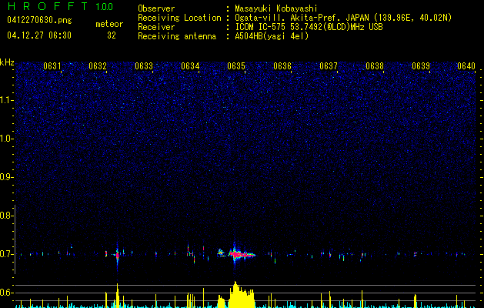This screenshot has width=484, height=308.
Task: Click the meteor echo spike after 0632
Action: (x=117, y=255)
